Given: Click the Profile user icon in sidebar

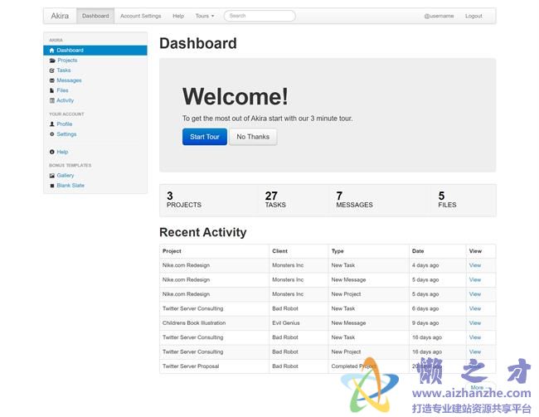Looking at the screenshot, I should [x=52, y=124].
